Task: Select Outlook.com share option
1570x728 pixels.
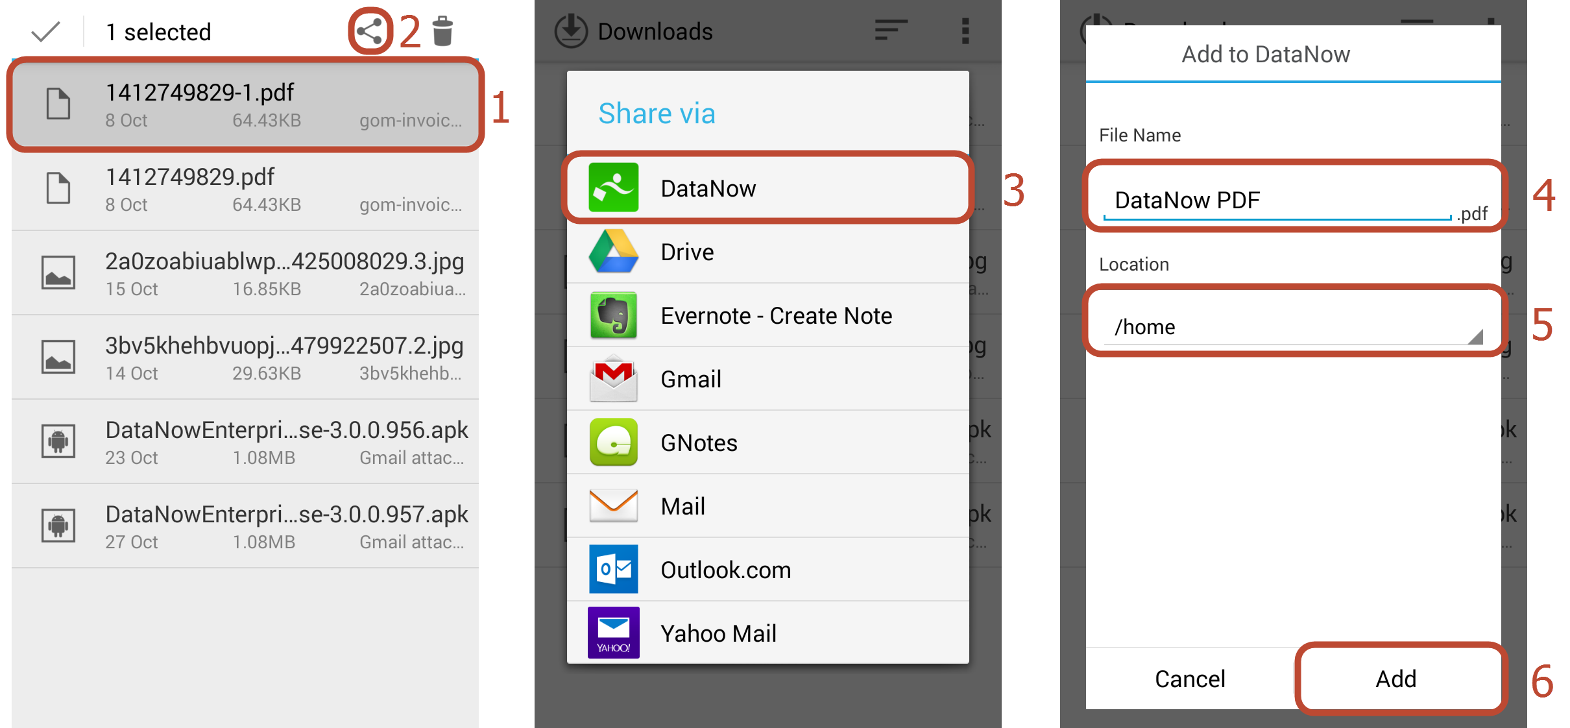Action: point(768,570)
